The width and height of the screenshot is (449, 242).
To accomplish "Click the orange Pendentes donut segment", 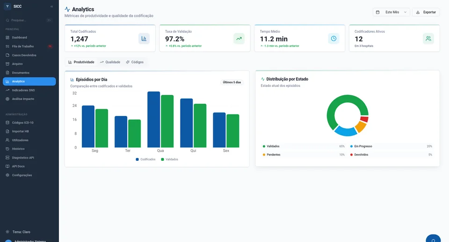I will coord(361,127).
